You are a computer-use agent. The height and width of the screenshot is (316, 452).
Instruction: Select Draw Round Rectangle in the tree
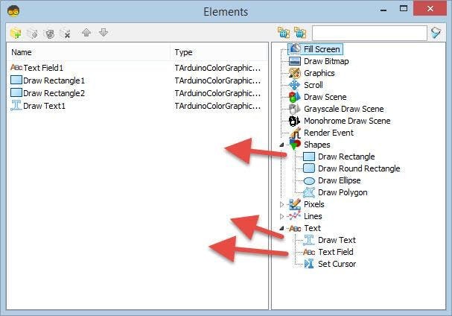[358, 168]
